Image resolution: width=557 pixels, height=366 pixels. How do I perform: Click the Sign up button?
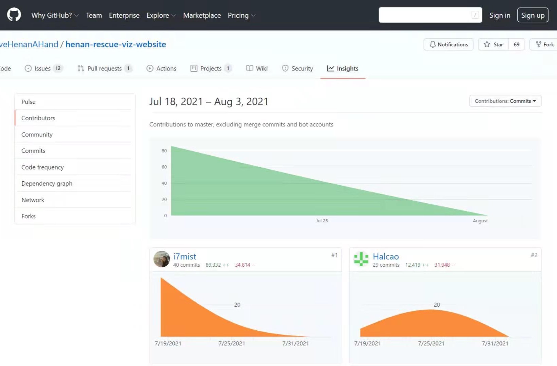click(x=533, y=15)
